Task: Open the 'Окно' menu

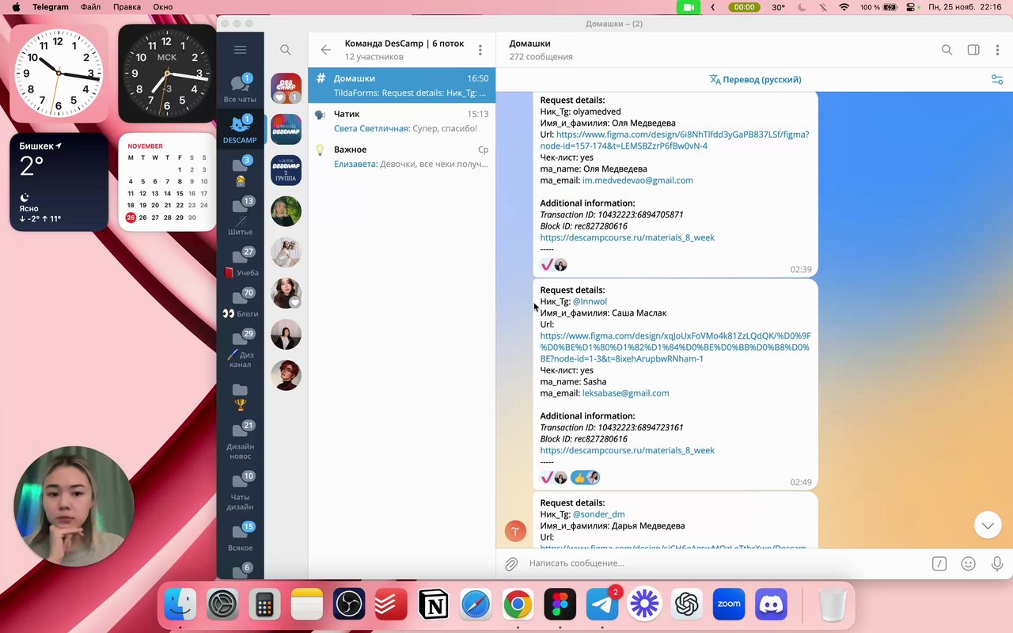Action: 163,7
